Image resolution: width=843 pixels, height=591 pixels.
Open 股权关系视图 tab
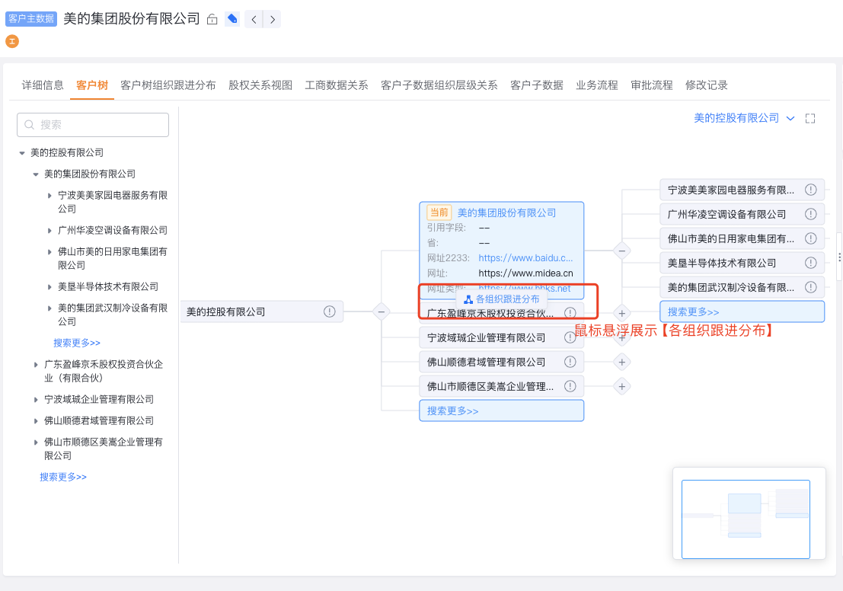(x=260, y=85)
